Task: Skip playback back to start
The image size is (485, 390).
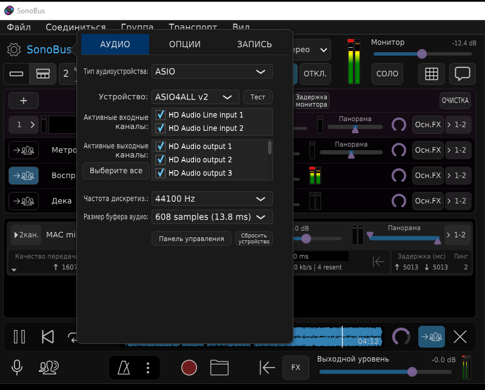Action: pyautogui.click(x=48, y=337)
